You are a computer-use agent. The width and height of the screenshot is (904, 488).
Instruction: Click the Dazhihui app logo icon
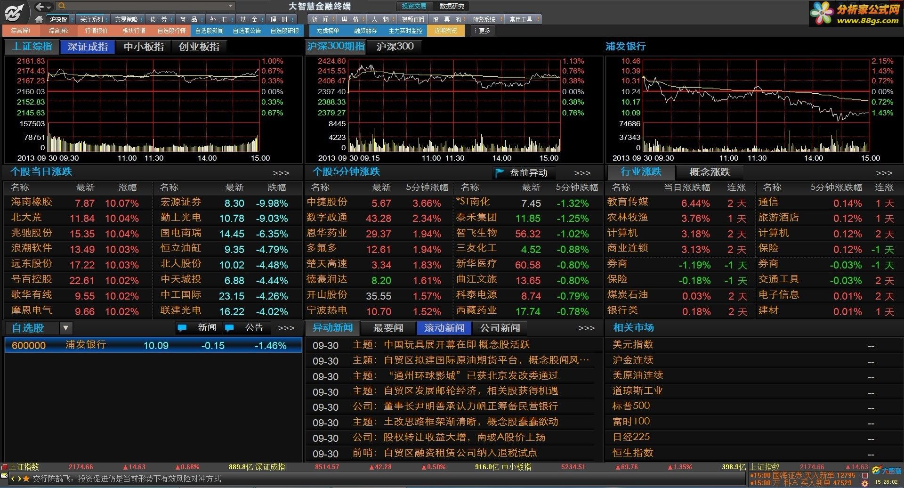tap(14, 12)
